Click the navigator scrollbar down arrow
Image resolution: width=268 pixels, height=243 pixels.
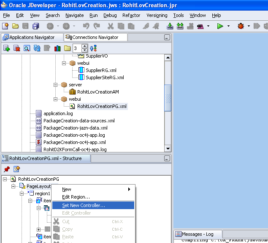point(168,149)
